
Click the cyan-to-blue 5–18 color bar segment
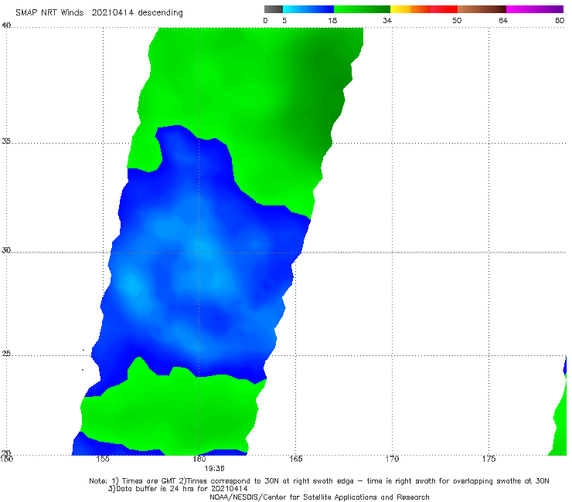(x=308, y=9)
